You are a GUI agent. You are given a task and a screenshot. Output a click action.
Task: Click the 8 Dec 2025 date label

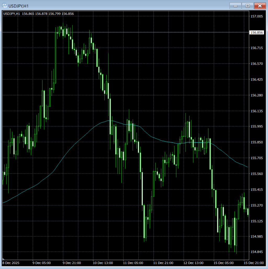[11, 263]
